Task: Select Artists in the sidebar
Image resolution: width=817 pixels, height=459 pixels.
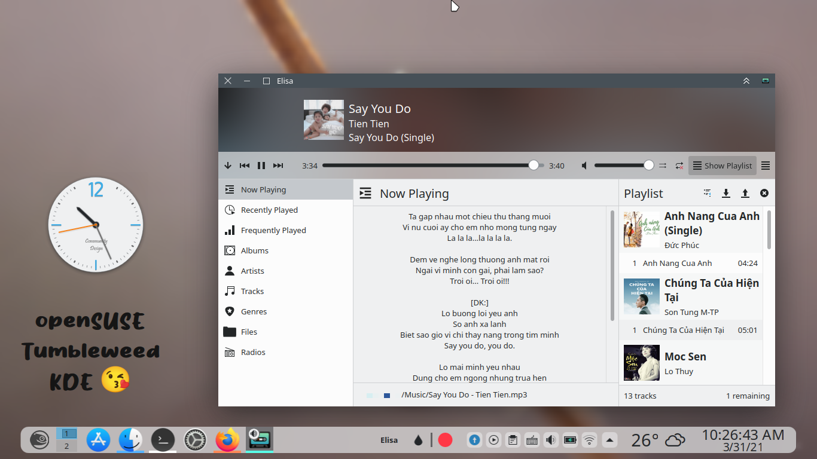Action: [286, 271]
